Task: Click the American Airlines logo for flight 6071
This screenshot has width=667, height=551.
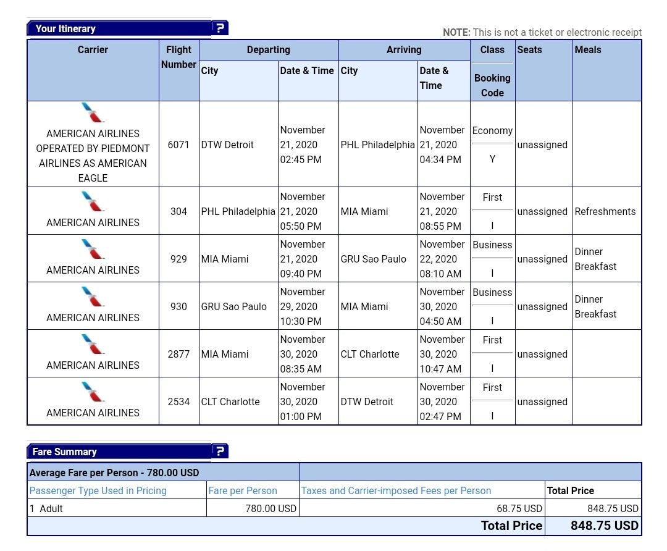Action: click(x=93, y=113)
